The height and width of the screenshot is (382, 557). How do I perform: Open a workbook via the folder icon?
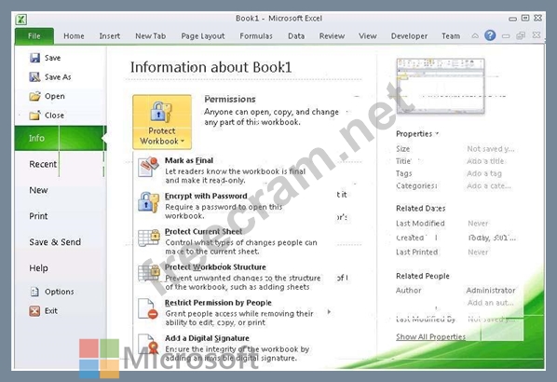point(34,96)
